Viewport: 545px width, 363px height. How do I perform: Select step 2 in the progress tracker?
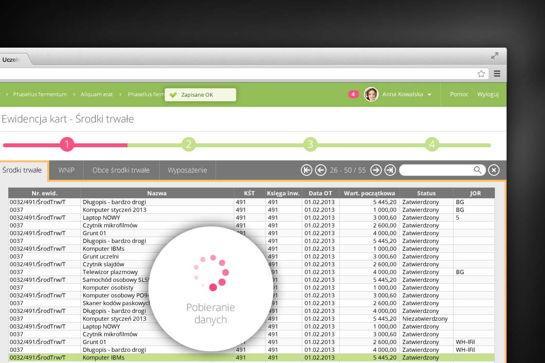[x=188, y=144]
